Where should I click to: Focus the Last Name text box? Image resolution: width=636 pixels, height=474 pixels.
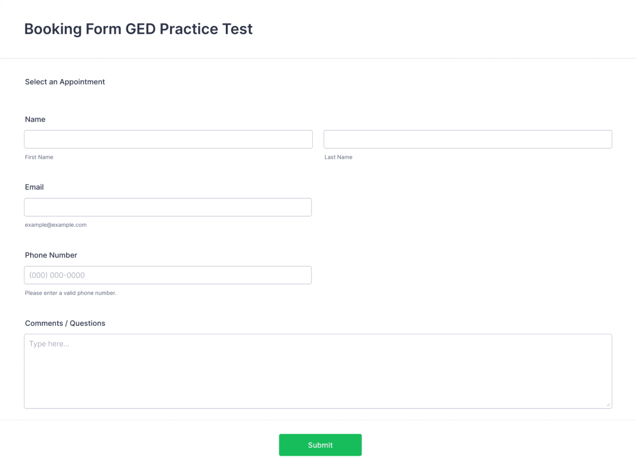coord(467,139)
